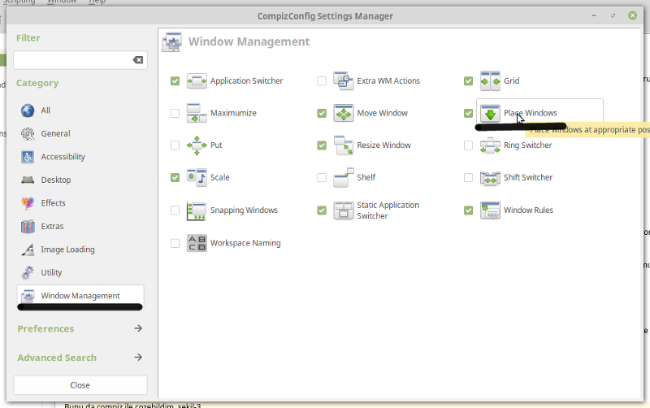Enable the Extra WM Actions checkbox
This screenshot has width=650, height=408.
coord(322,80)
